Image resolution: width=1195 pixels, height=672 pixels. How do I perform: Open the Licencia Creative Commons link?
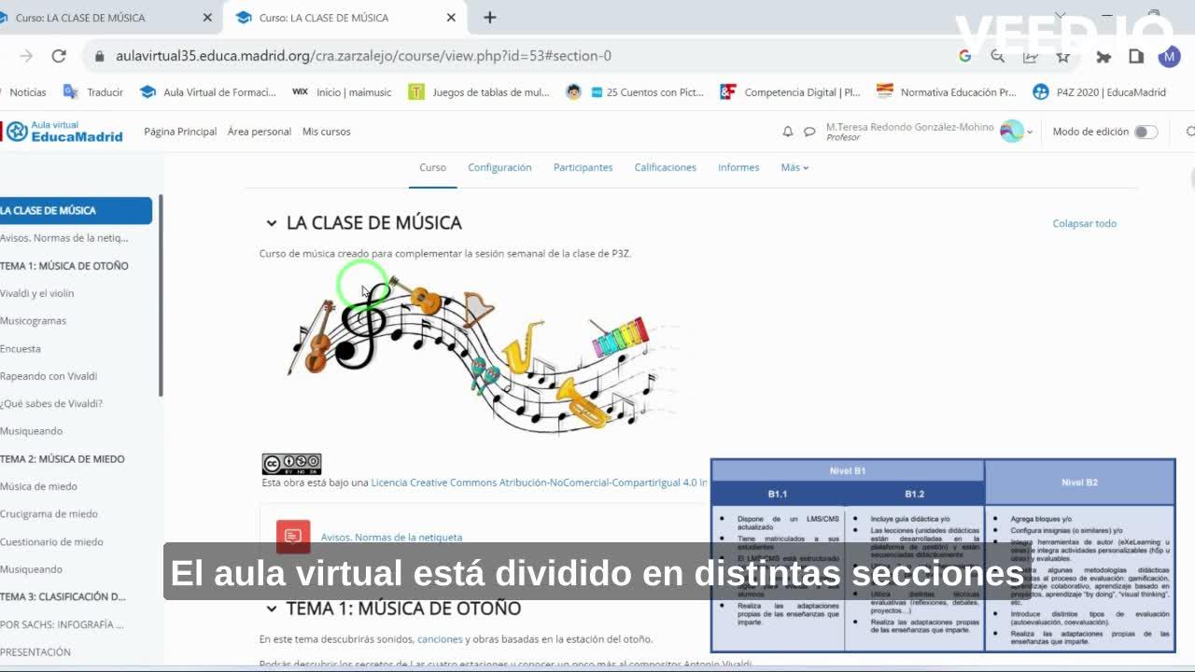[x=539, y=483]
